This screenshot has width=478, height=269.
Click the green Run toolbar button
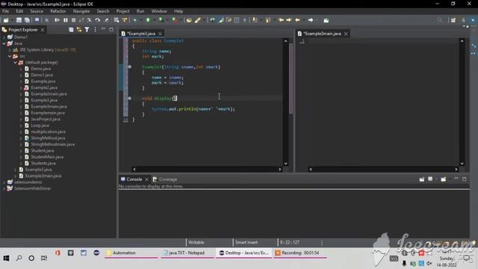[x=148, y=20]
